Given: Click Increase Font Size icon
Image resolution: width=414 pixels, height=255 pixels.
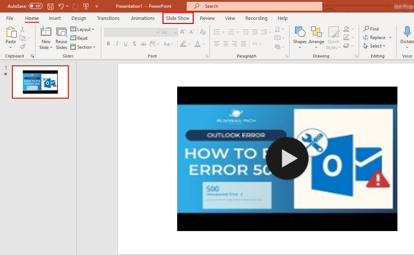Looking at the screenshot, I should click(x=183, y=32).
